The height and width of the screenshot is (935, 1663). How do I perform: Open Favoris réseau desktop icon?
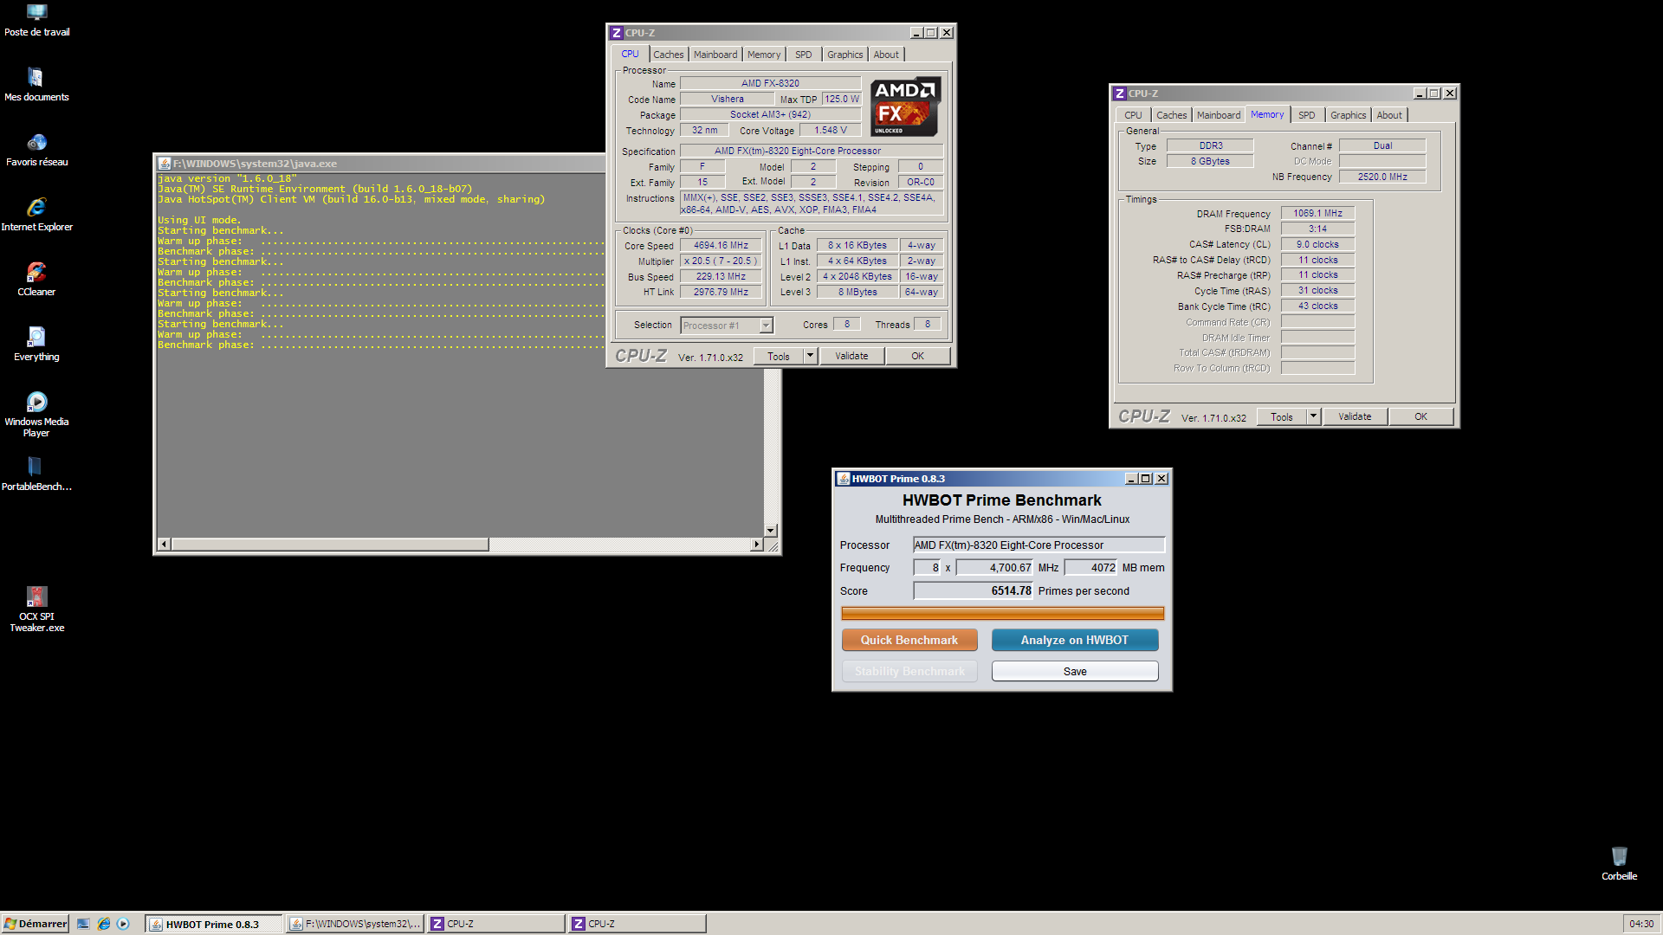(x=36, y=150)
